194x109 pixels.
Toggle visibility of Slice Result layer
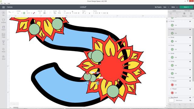[190, 97]
